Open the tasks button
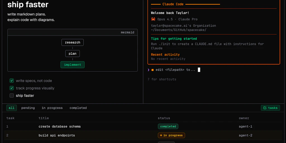286x143 pixels. pyautogui.click(x=270, y=108)
